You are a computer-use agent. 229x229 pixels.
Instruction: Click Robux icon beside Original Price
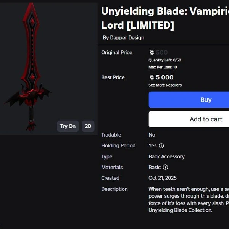click(152, 53)
